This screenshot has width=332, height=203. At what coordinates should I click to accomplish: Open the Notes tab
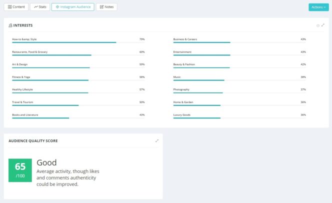click(106, 7)
